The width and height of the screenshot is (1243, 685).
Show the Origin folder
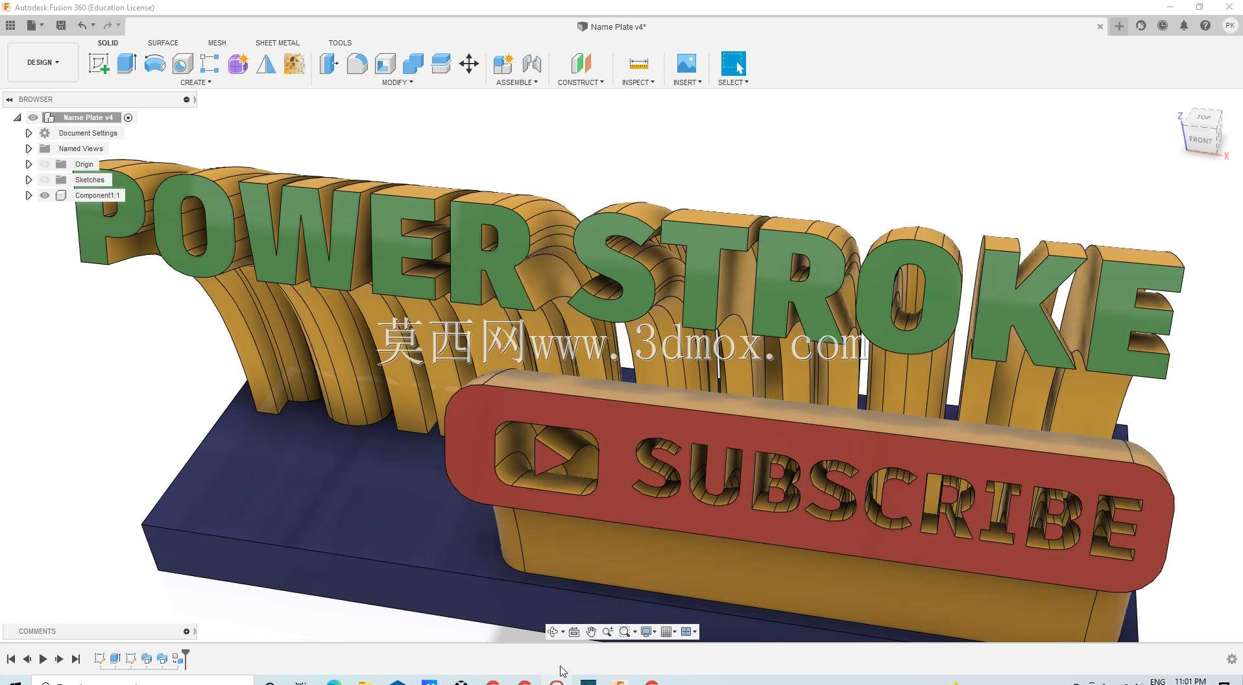pyautogui.click(x=45, y=164)
